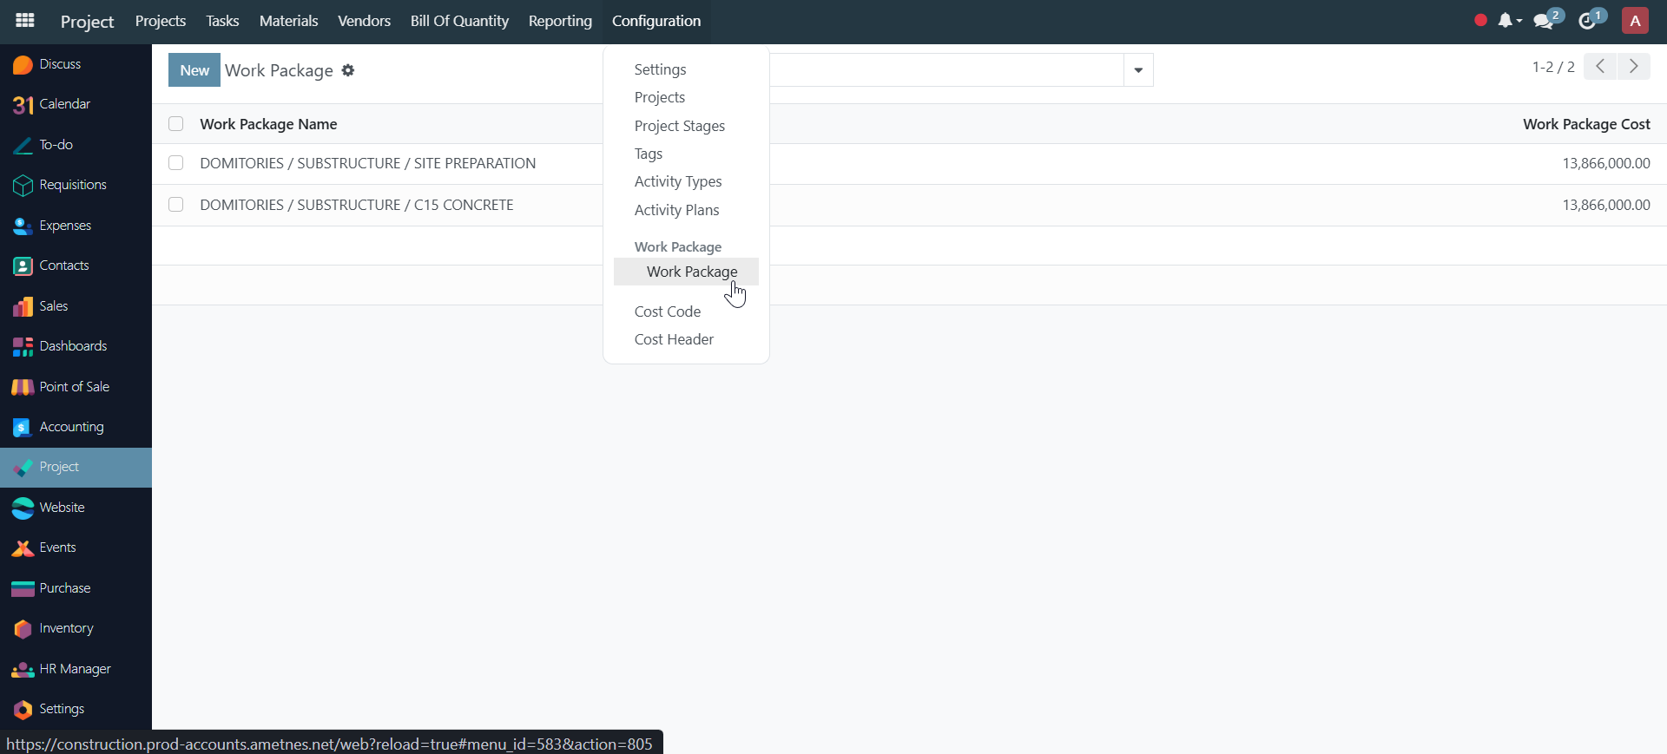Expand the search options dropdown arrow
The width and height of the screenshot is (1667, 754).
click(1137, 70)
